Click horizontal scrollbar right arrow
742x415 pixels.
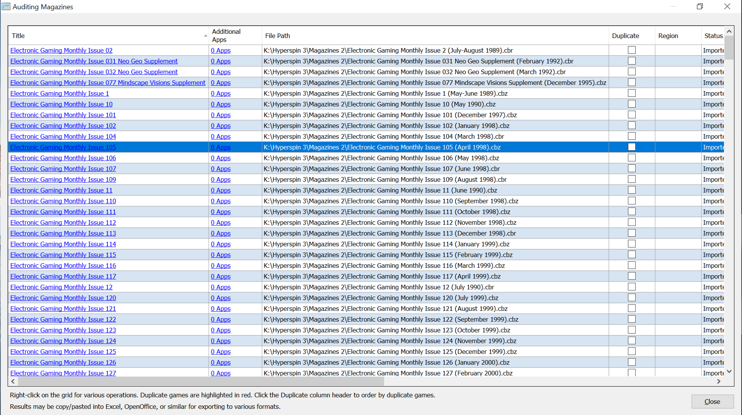(719, 381)
